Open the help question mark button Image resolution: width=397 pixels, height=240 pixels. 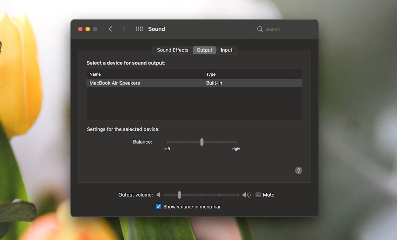tap(299, 171)
